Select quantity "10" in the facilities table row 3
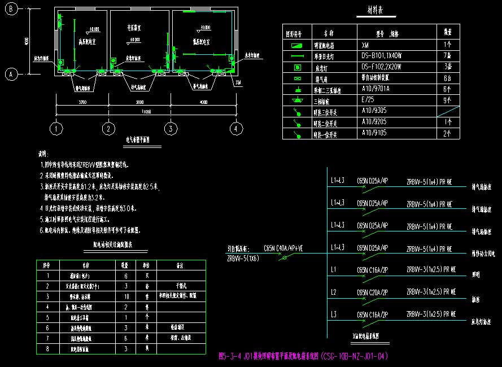Screen dimensions: 502x367 (127, 296)
